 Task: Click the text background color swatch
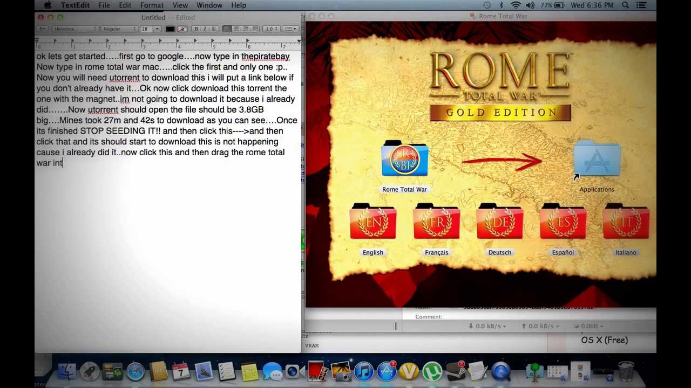pos(182,29)
